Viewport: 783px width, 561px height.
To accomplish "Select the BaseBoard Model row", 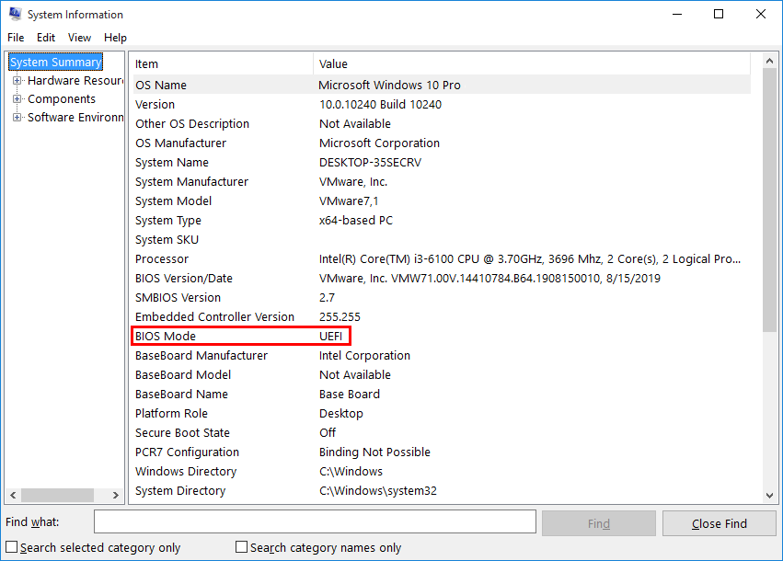I will [x=442, y=375].
